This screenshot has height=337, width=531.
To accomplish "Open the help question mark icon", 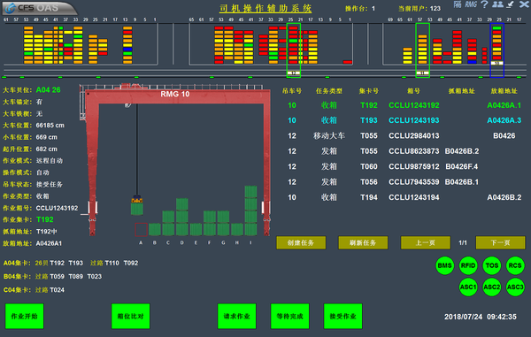I will (485, 4).
